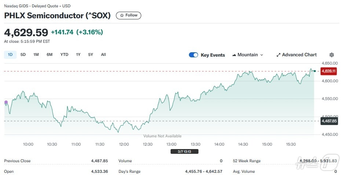Toggle the Key Events switch
This screenshot has height=175, width=343.
193,55
